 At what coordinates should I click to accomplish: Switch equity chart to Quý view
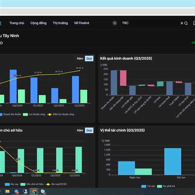point(89,130)
